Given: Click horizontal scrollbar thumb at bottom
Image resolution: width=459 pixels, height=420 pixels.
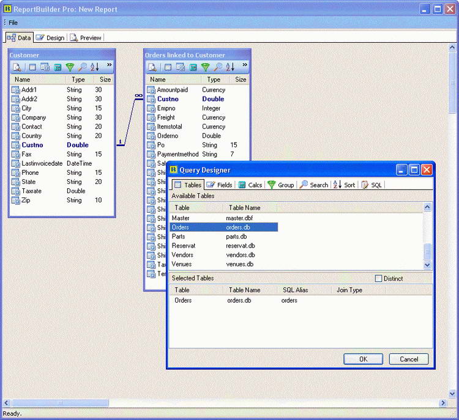Looking at the screenshot, I should pyautogui.click(x=60, y=403).
